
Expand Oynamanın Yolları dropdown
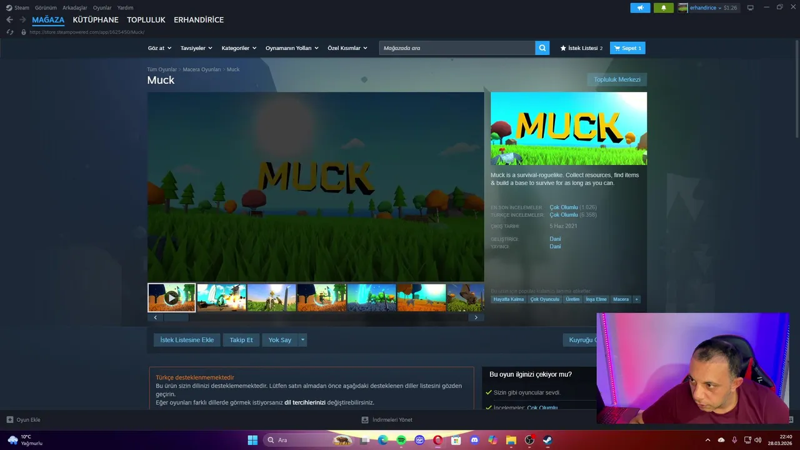pyautogui.click(x=292, y=48)
